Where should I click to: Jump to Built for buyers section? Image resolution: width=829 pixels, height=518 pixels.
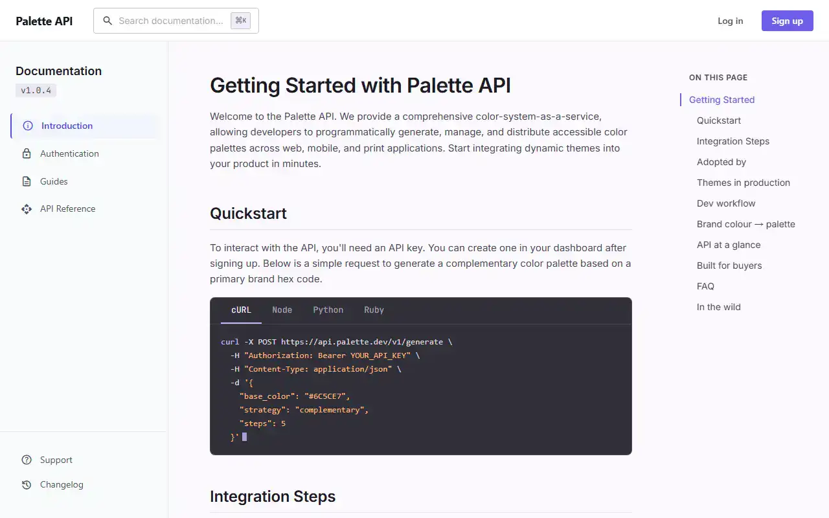click(x=729, y=265)
